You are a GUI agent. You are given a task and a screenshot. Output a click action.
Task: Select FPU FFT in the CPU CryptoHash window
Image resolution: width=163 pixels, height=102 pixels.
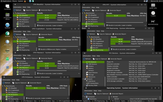tap(22, 48)
